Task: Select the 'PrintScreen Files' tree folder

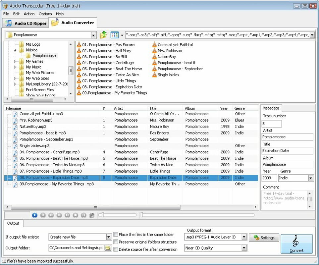Action: point(40,90)
